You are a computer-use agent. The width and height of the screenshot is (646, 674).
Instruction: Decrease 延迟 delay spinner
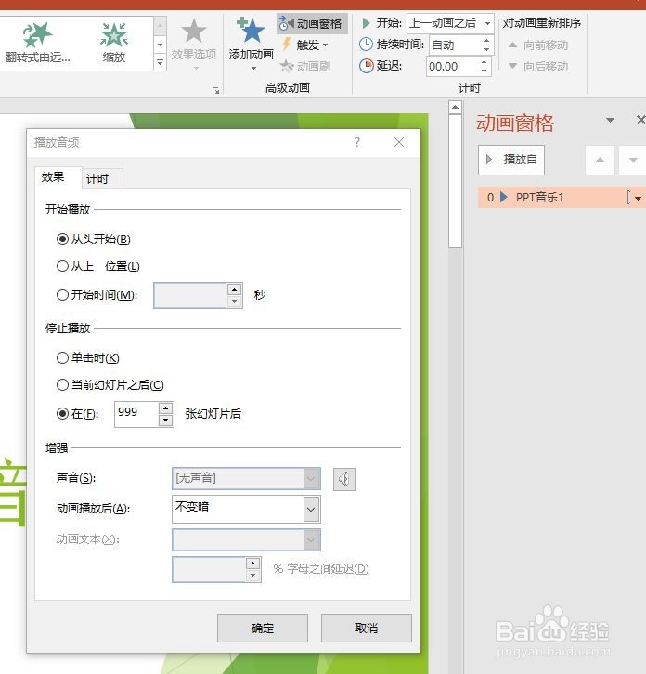point(484,71)
